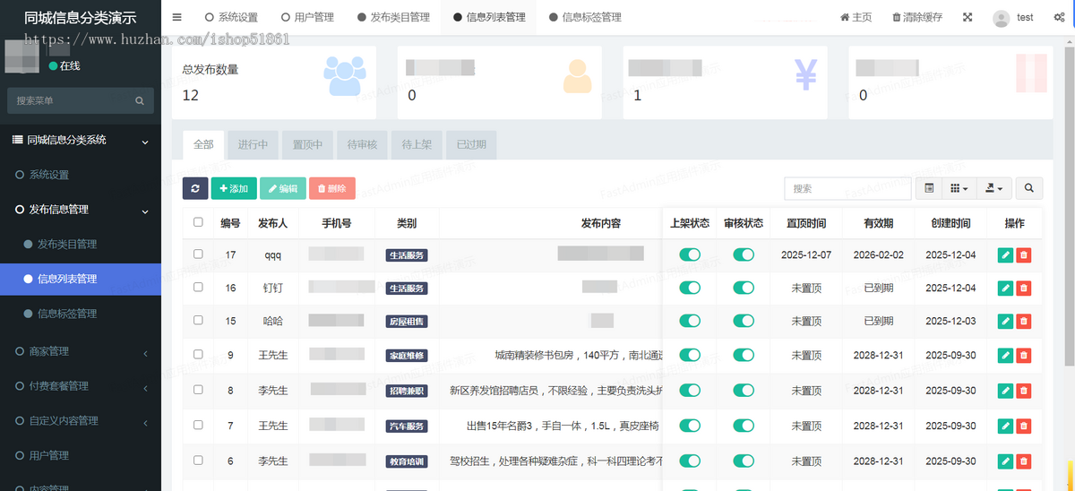Open the export dropdown button

pyautogui.click(x=993, y=188)
